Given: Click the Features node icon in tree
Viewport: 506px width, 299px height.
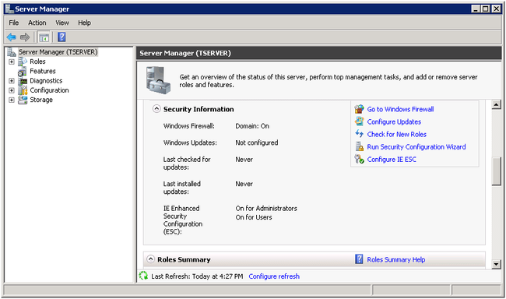Looking at the screenshot, I should click(x=23, y=71).
